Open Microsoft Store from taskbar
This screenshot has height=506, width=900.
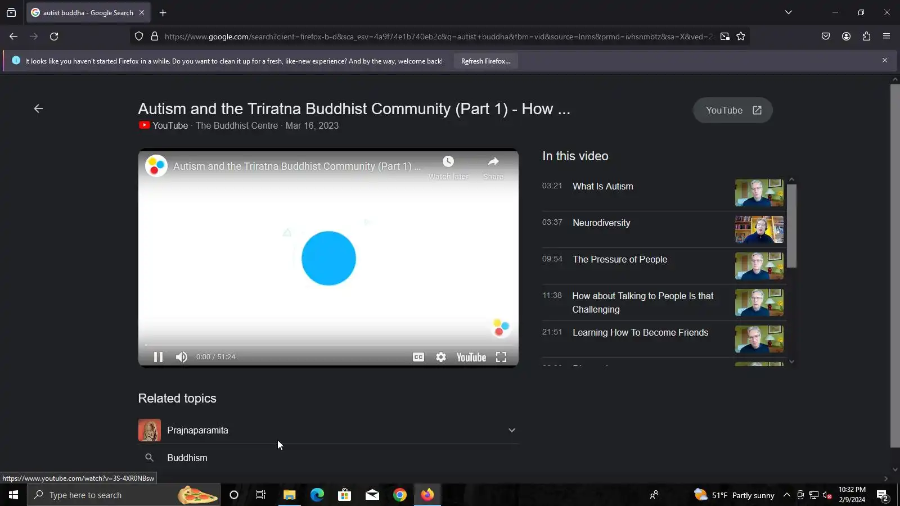[x=344, y=495]
